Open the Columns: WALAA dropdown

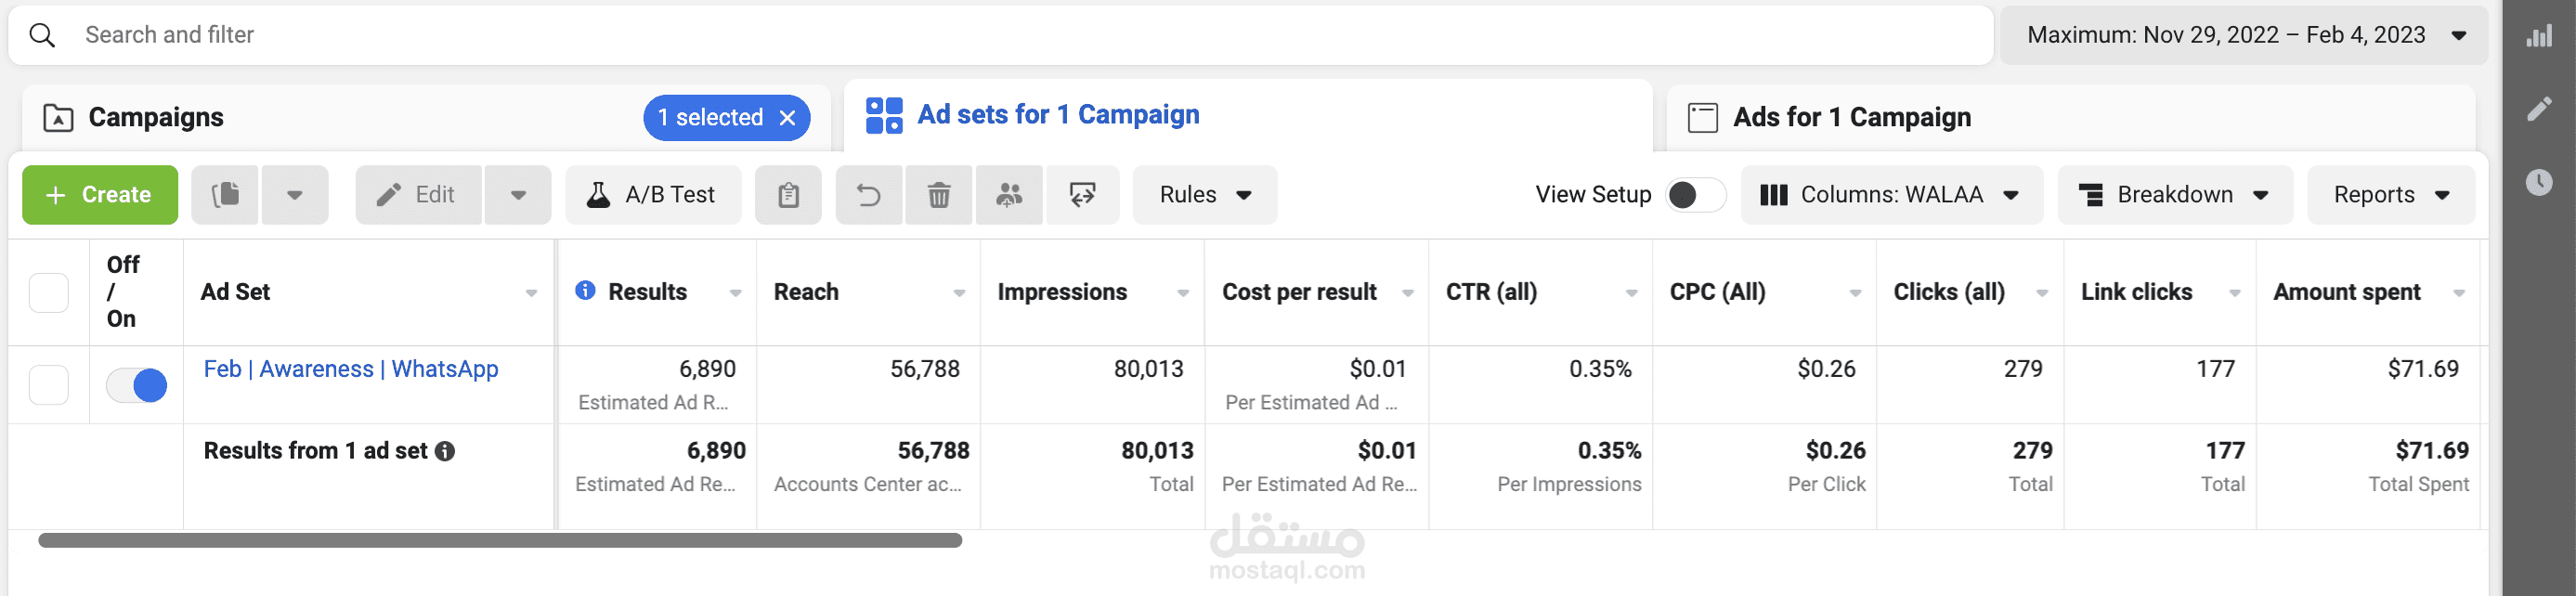point(1890,195)
